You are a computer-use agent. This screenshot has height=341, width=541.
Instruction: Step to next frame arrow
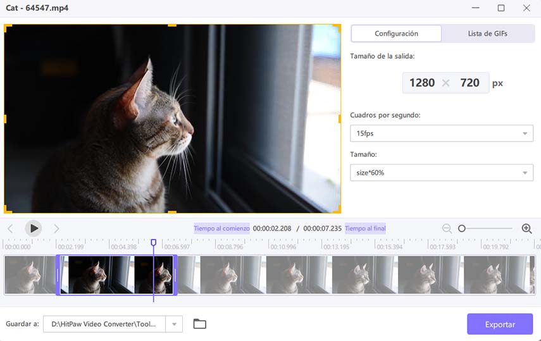pos(56,228)
